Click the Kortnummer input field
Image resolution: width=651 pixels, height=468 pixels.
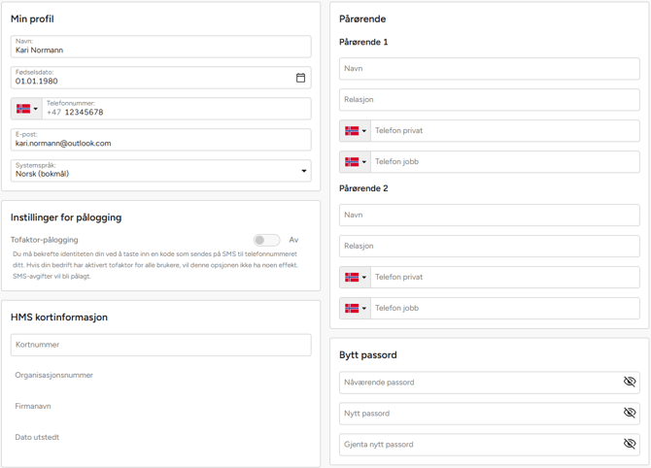click(160, 345)
